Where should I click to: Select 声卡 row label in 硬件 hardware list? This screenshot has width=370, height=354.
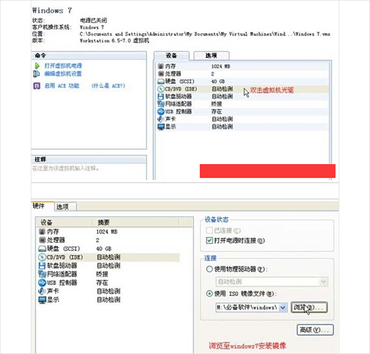pos(53,291)
